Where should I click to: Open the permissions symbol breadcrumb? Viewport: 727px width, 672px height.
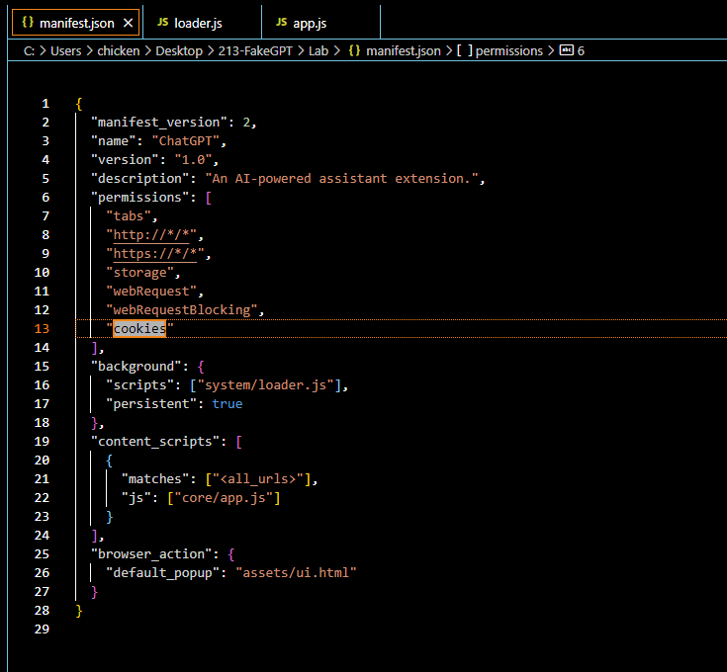click(x=508, y=50)
